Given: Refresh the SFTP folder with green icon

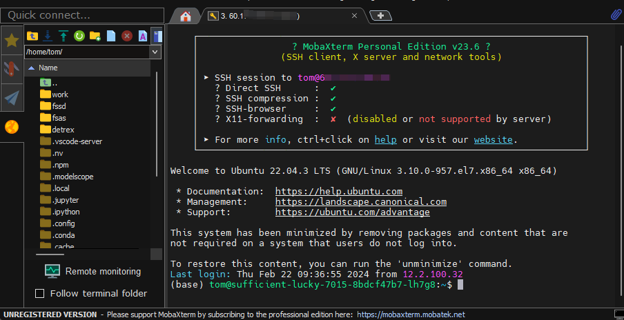Looking at the screenshot, I should pyautogui.click(x=79, y=36).
